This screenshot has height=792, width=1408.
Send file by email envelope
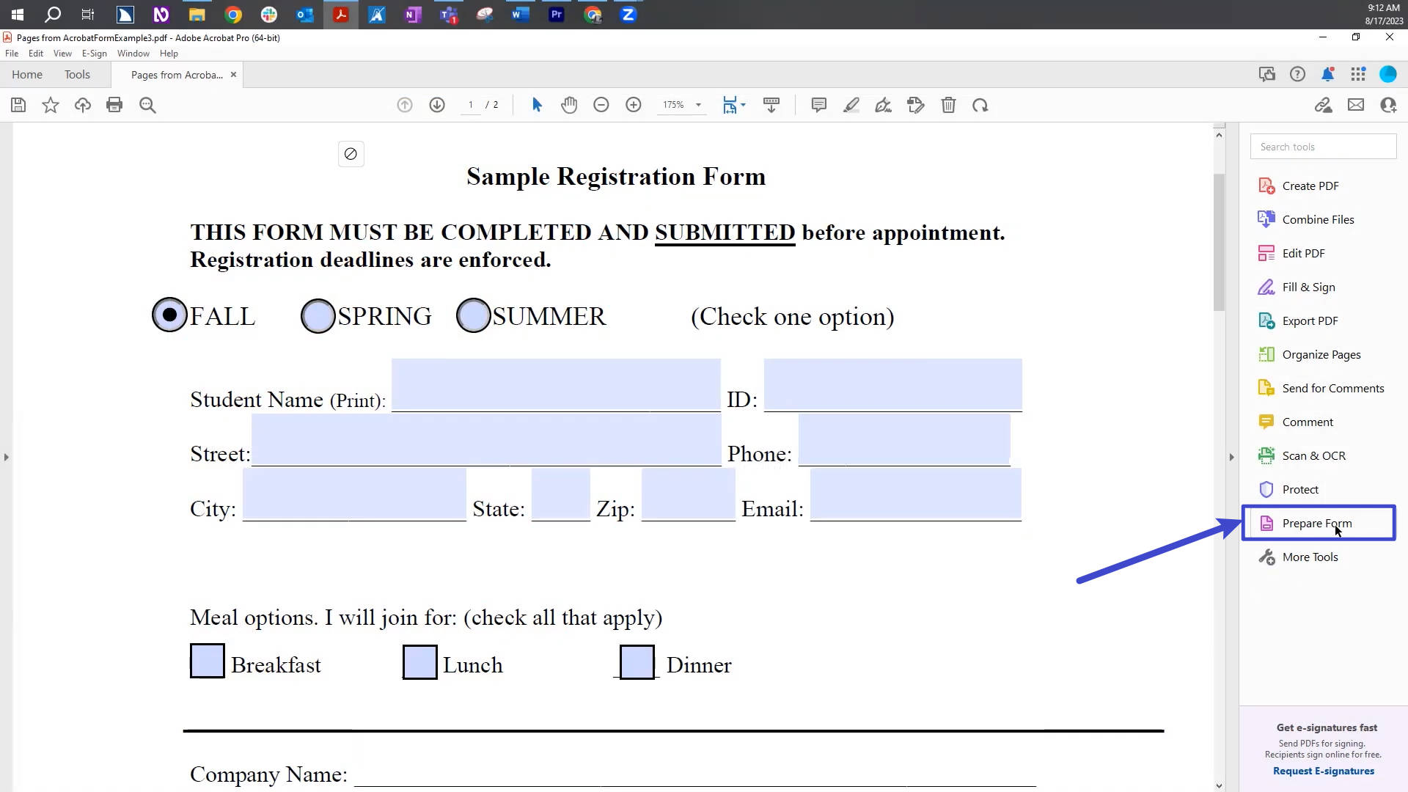(x=1356, y=105)
